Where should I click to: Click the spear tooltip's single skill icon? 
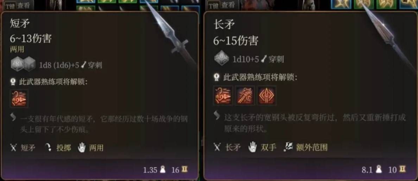19,99
